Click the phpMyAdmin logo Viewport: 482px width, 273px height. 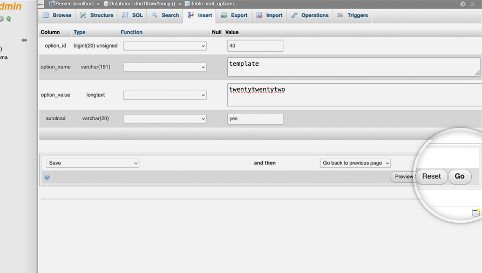pos(11,6)
